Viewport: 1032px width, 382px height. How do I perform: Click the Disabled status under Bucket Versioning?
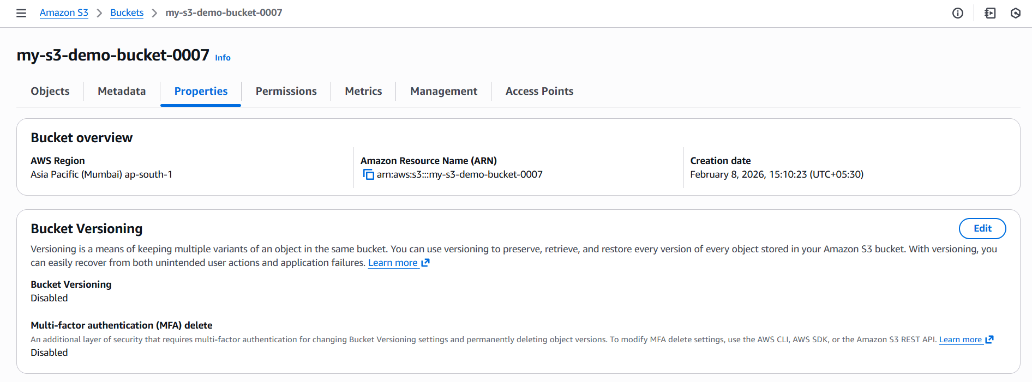pos(49,298)
